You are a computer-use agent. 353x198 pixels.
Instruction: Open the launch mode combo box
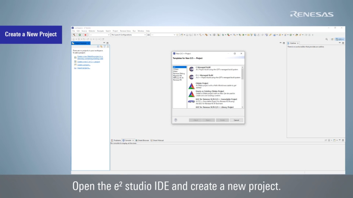pyautogui.click(x=99, y=35)
